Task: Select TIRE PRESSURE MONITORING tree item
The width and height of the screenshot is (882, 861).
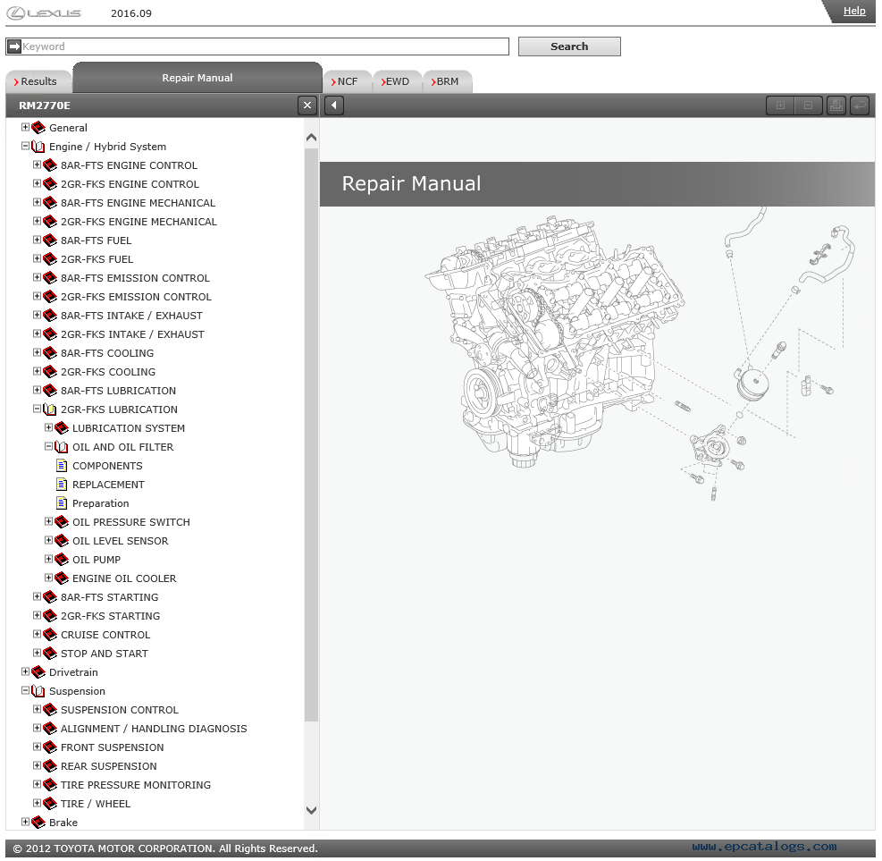Action: 136,785
